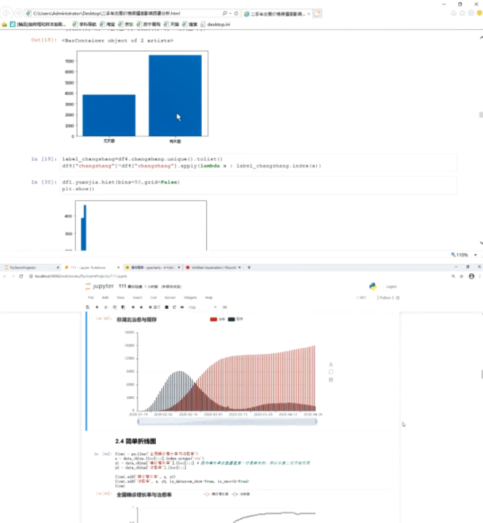
Task: Open the desktop.ini favorites bar link
Action: coord(222,24)
